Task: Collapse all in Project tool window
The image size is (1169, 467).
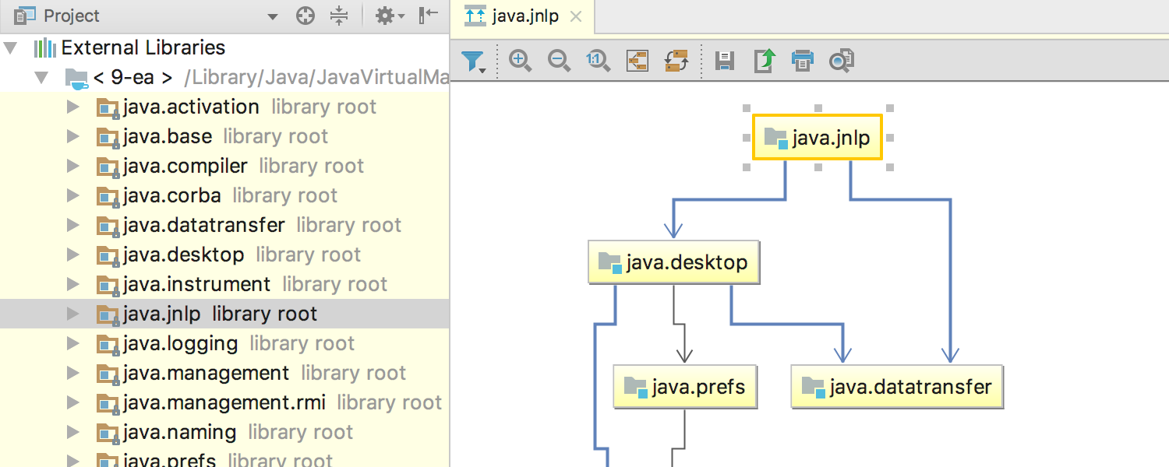Action: tap(338, 16)
